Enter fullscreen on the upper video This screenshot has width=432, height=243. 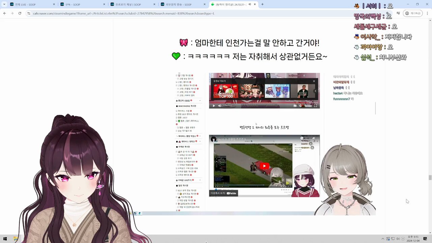pyautogui.click(x=316, y=106)
